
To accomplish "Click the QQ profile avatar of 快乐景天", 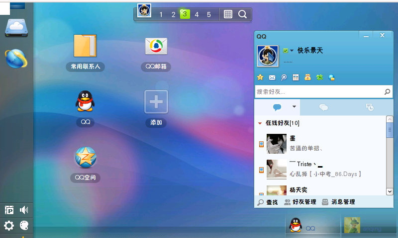I will pyautogui.click(x=268, y=56).
